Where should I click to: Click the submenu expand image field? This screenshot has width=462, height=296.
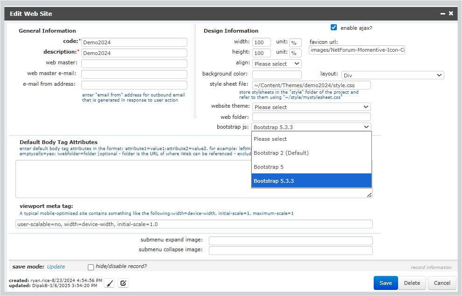point(291,241)
